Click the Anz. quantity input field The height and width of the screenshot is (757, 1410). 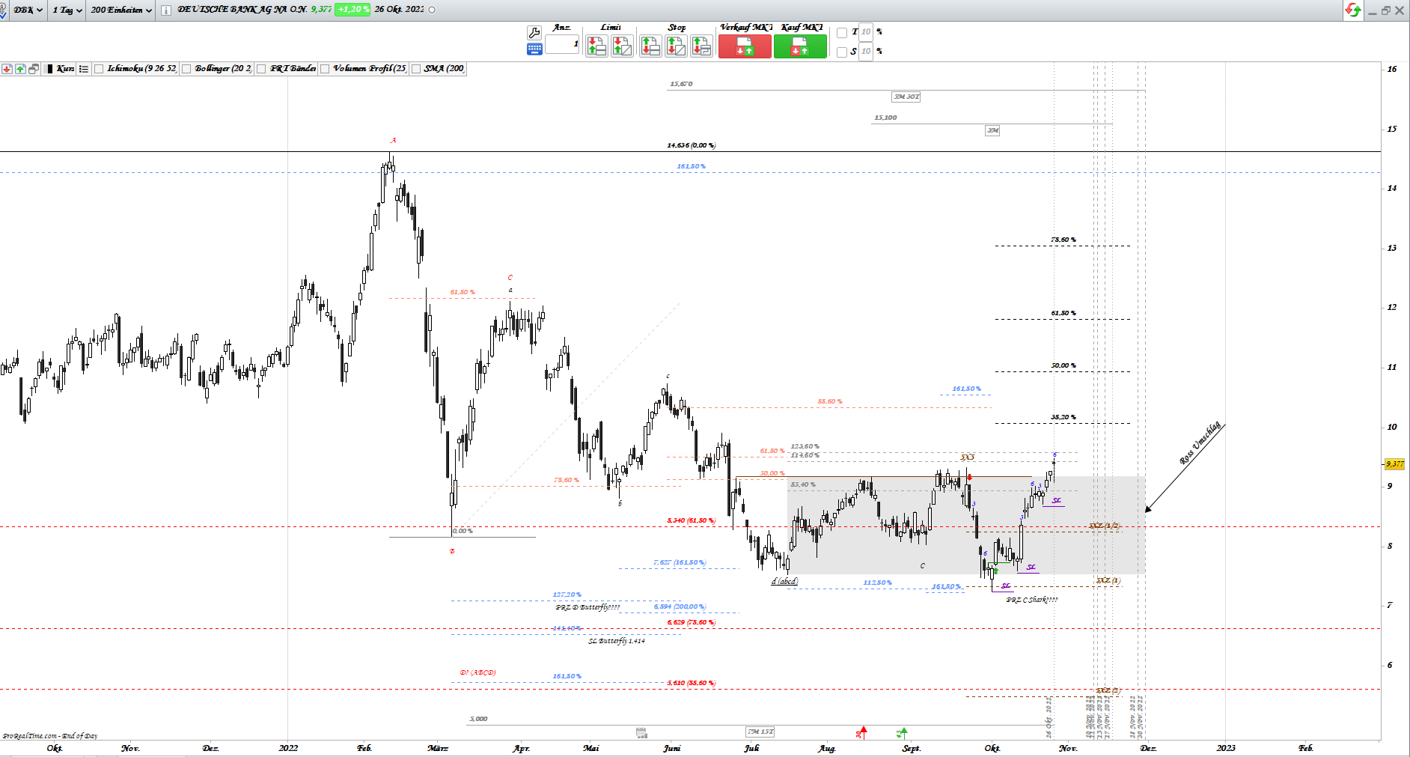pos(562,44)
